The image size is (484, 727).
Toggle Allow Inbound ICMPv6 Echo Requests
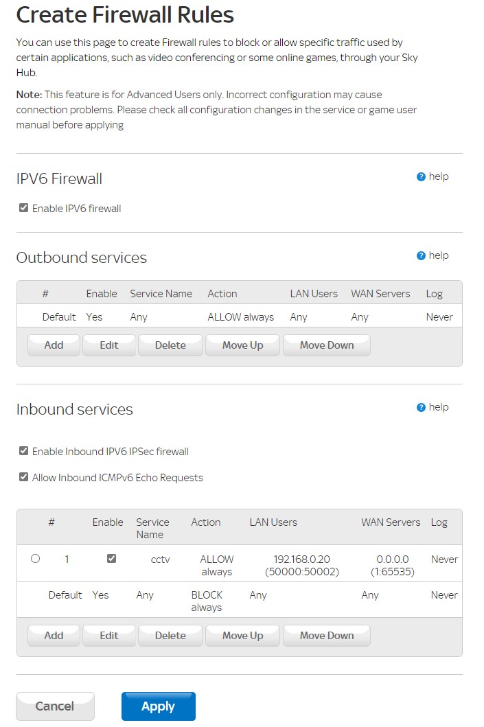[x=24, y=478]
